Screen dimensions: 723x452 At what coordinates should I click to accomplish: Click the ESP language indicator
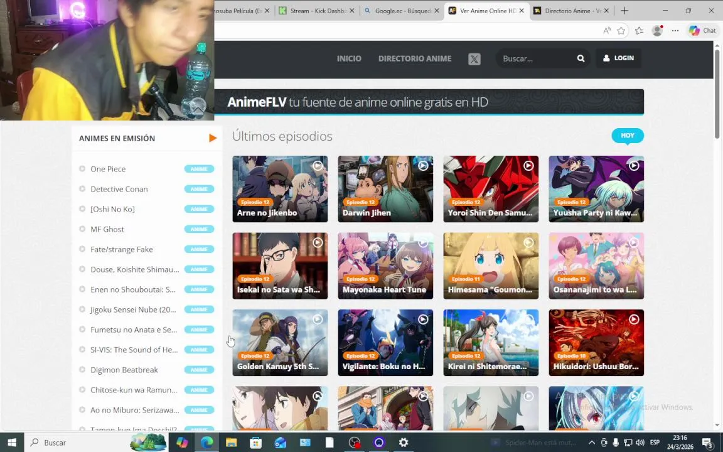click(655, 443)
